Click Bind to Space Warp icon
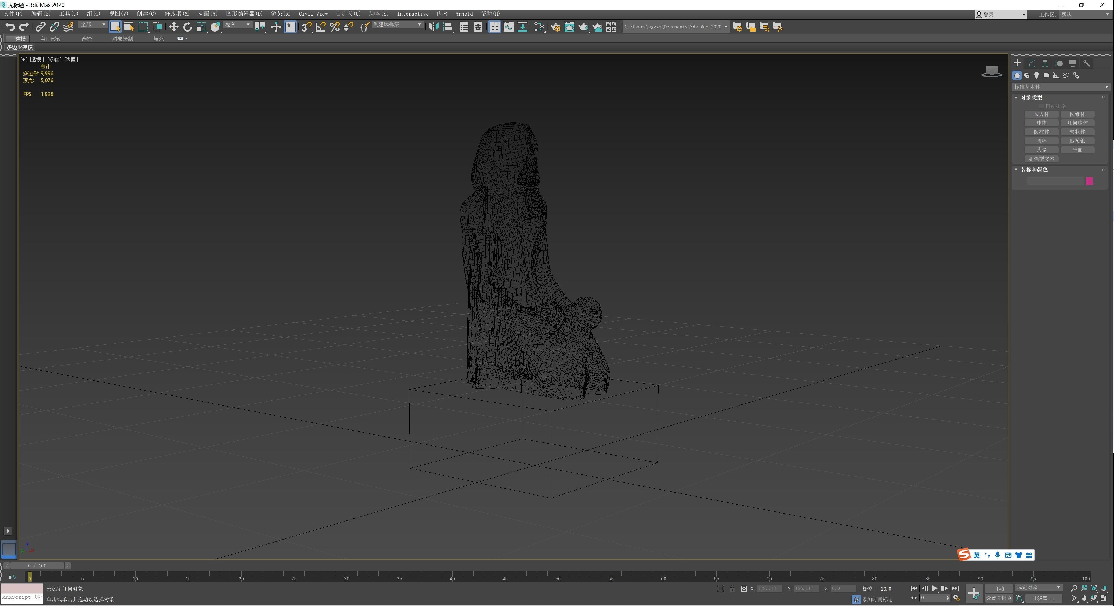Viewport: 1114px width, 606px height. pyautogui.click(x=68, y=27)
